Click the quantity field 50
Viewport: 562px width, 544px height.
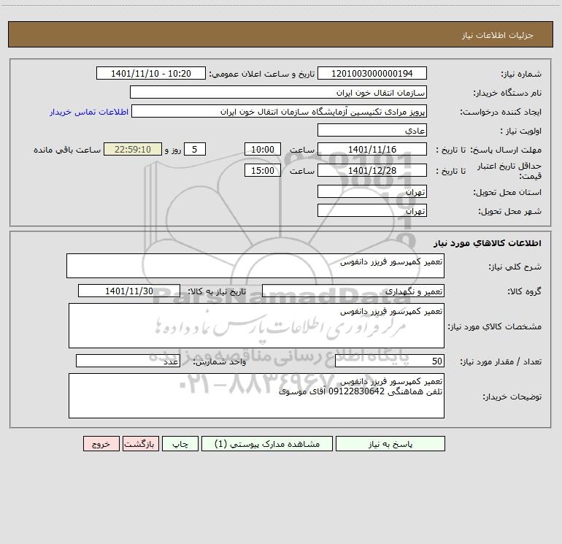(390, 361)
